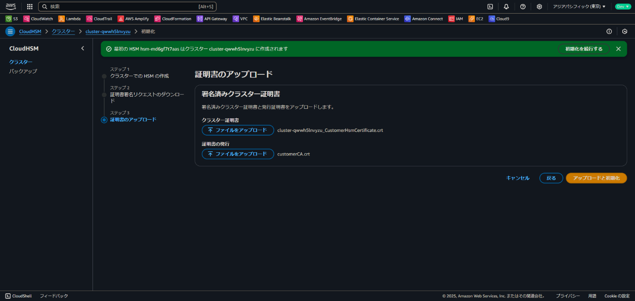Click 戻る button
This screenshot has height=301, width=635.
click(x=551, y=178)
